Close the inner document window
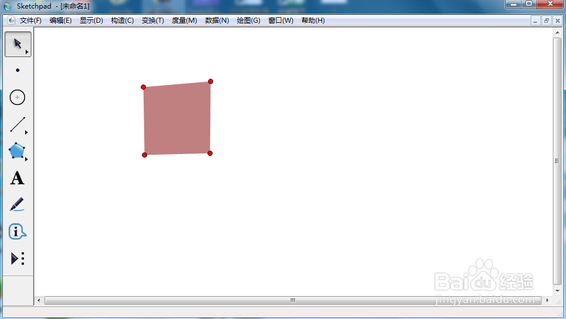Image resolution: width=566 pixels, height=319 pixels. tap(557, 21)
